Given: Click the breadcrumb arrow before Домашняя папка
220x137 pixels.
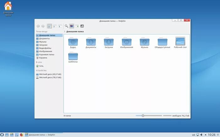Looking at the screenshot, I should [x=64, y=31].
